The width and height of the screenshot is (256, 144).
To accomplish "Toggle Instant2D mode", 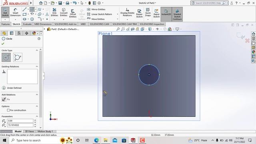I will pyautogui.click(x=166, y=14).
